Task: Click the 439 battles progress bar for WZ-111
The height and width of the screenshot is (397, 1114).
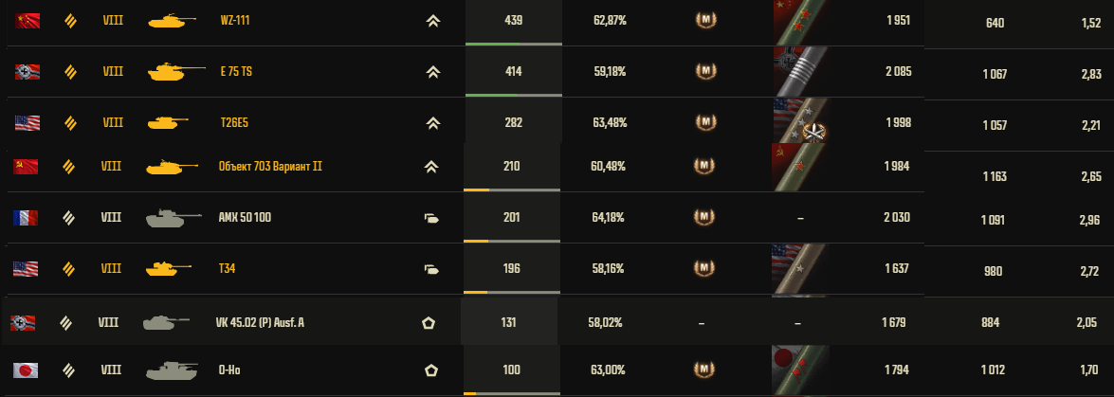Action: [x=513, y=44]
